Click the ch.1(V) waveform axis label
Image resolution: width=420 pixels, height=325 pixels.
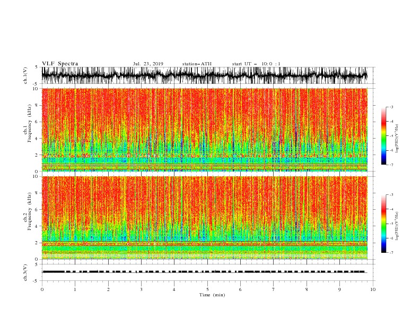tap(25, 75)
